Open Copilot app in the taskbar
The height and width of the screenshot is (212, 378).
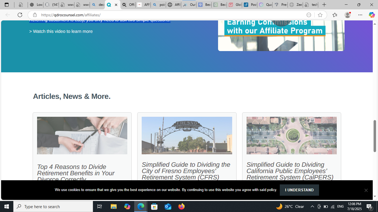pos(127,206)
